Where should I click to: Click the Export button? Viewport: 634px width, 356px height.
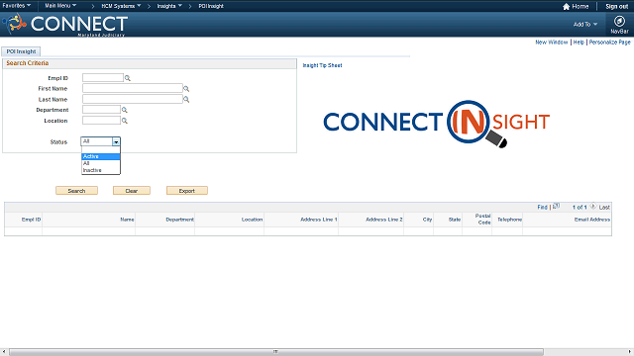[x=187, y=191]
